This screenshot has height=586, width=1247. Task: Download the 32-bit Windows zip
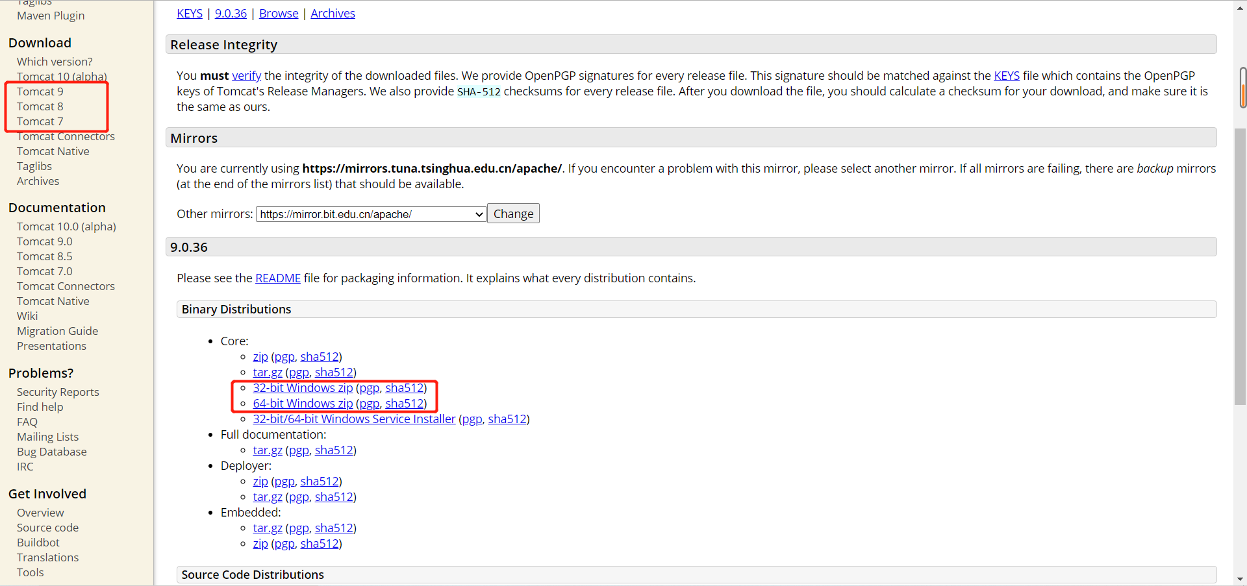coord(303,388)
